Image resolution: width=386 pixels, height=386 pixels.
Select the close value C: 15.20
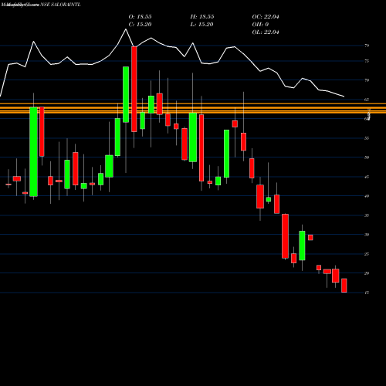pos(140,25)
